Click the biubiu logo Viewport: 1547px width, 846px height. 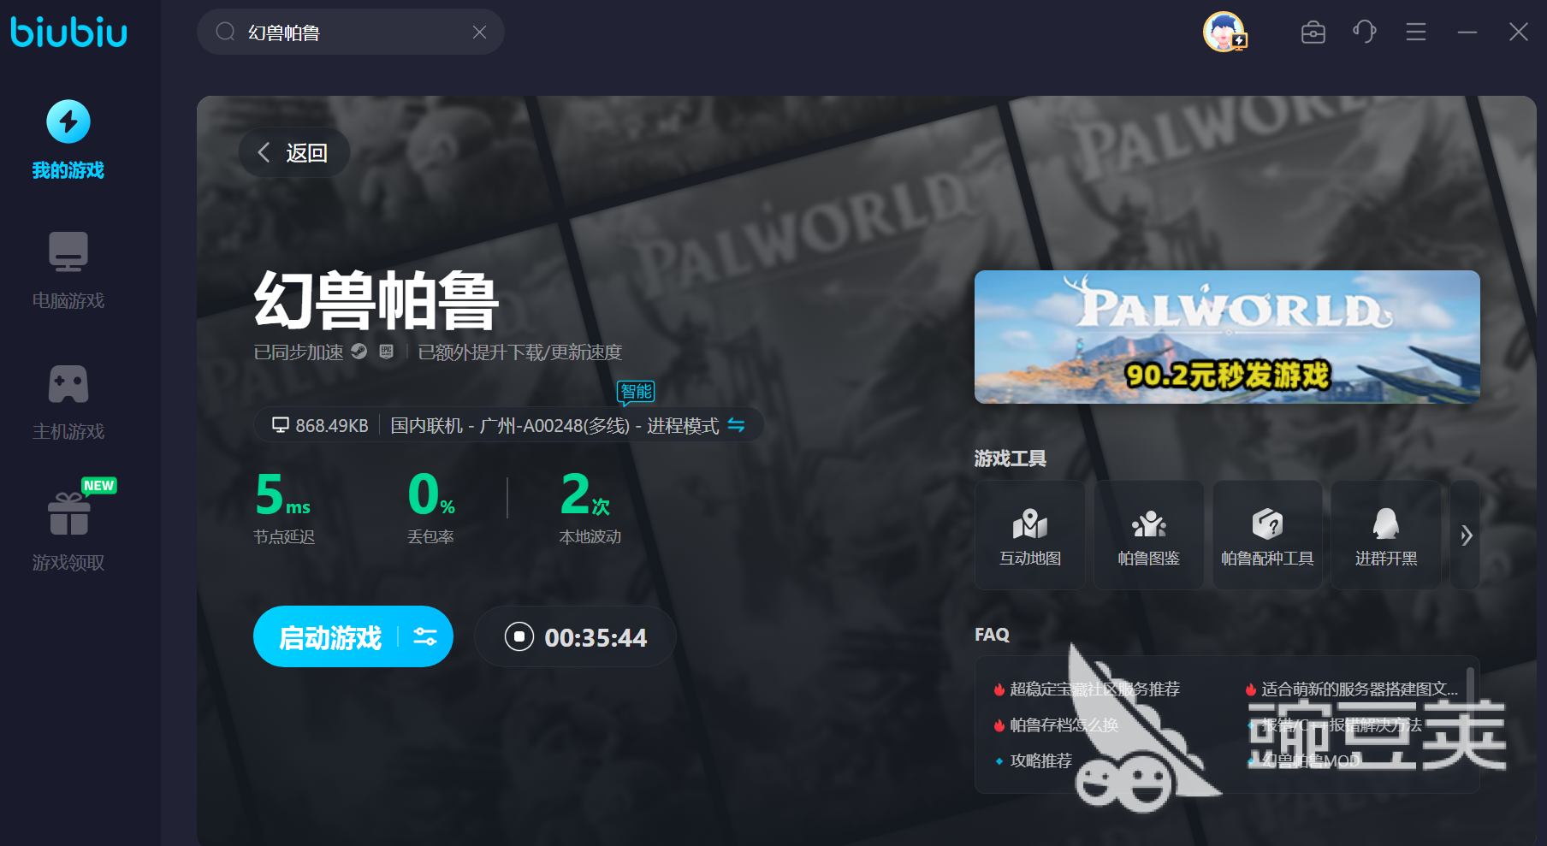point(68,32)
